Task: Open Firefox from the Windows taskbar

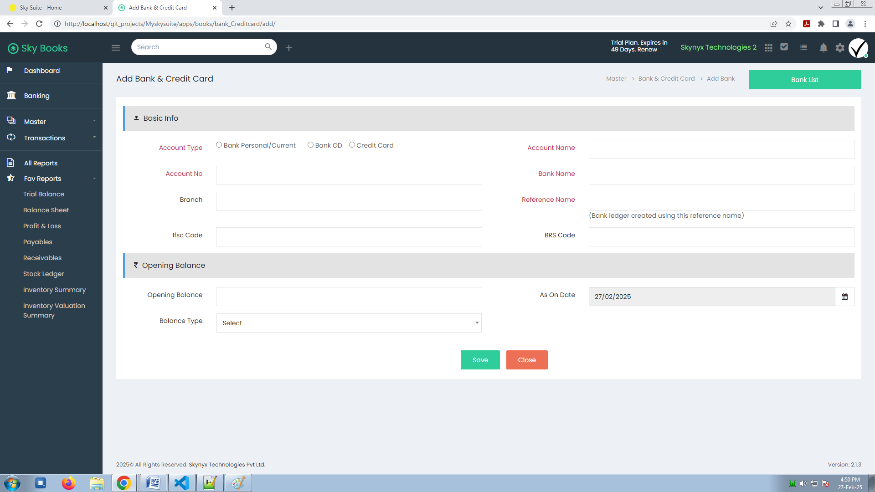Action: click(69, 483)
